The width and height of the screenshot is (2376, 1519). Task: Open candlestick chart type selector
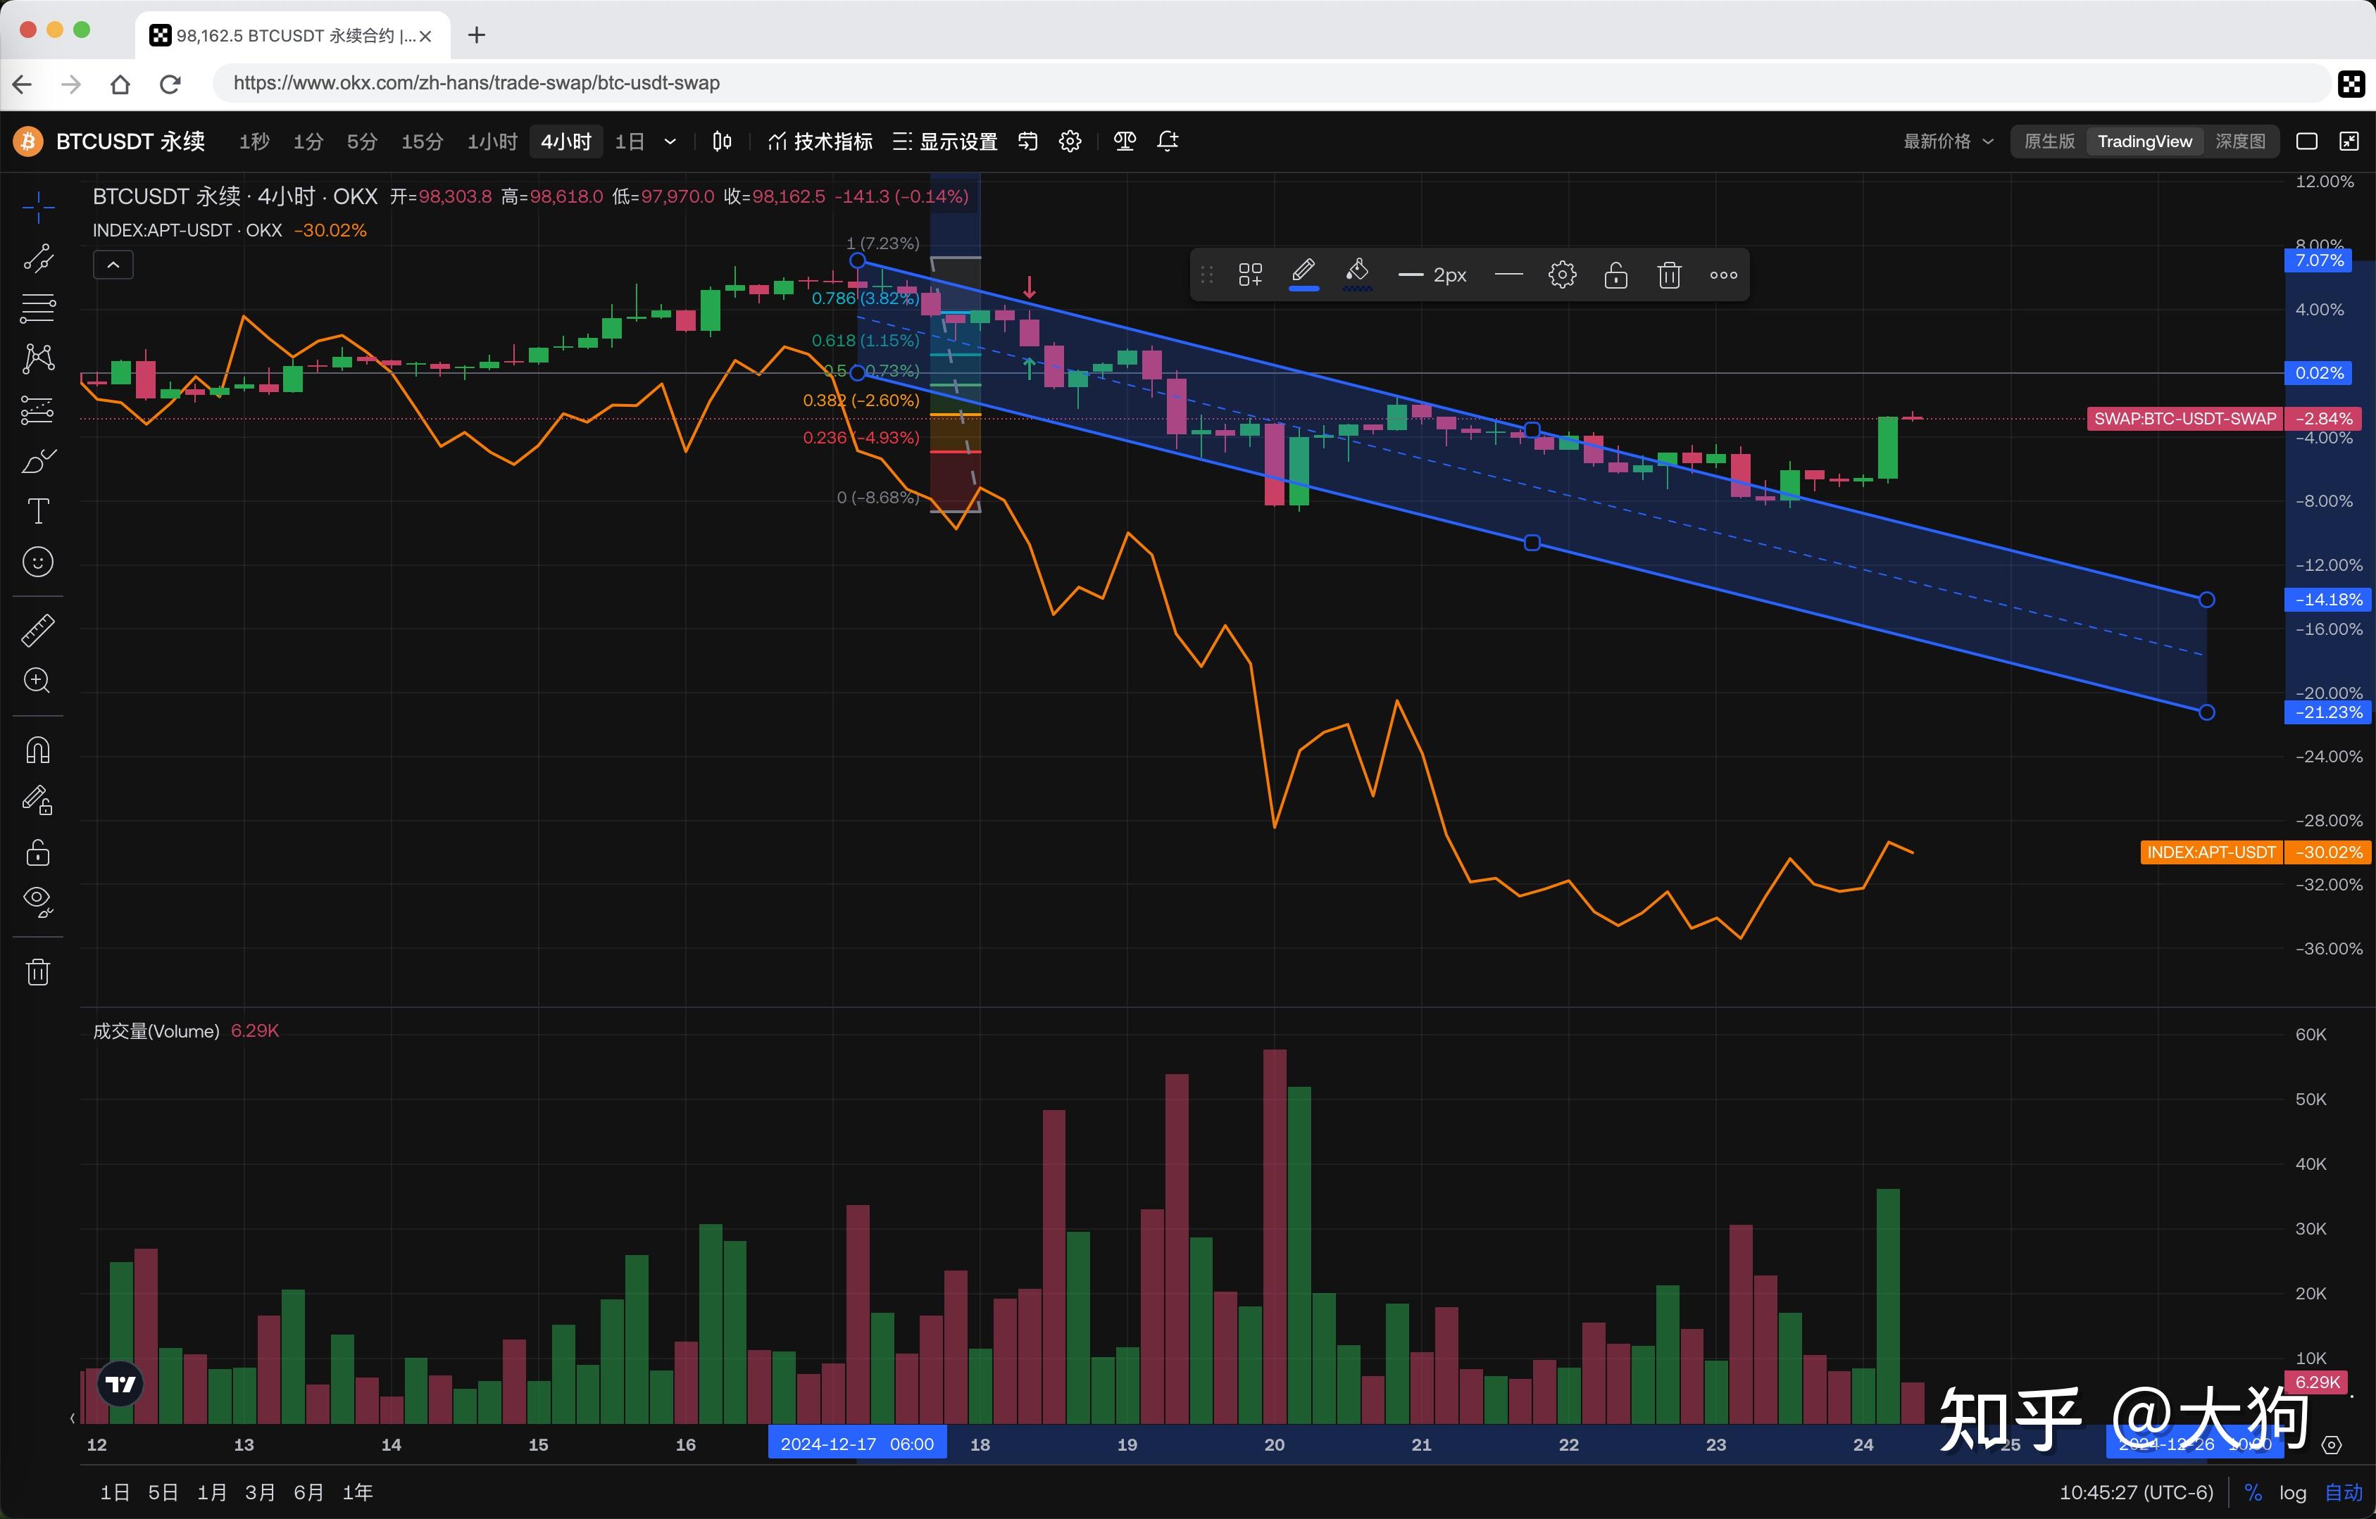721,141
